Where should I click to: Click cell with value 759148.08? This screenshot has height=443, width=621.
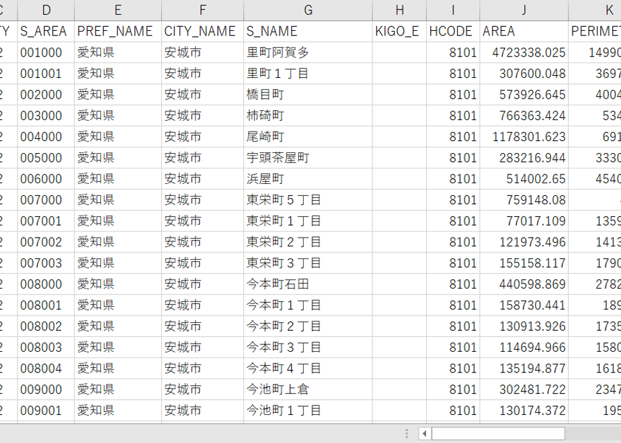click(x=524, y=200)
